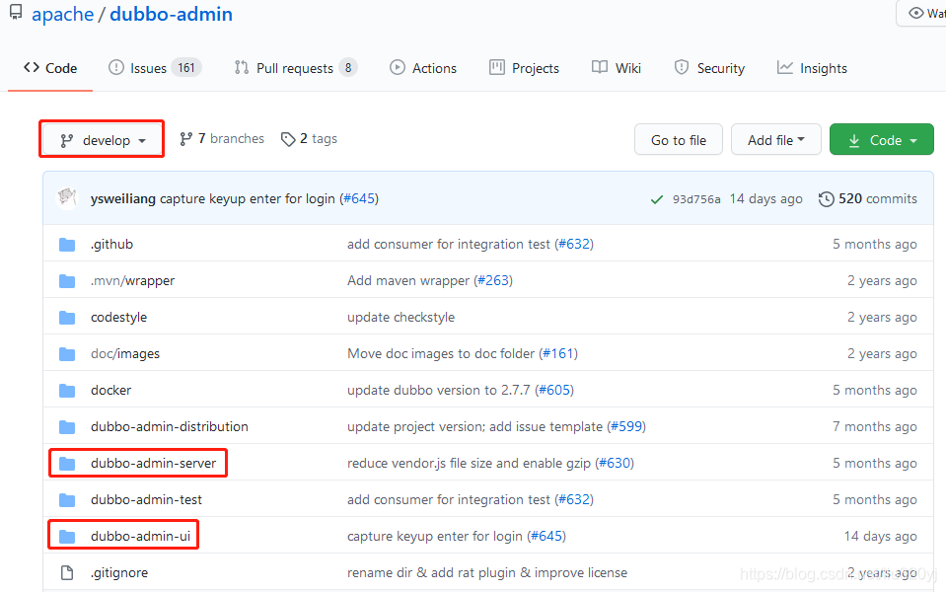Open the Projects tab

pos(524,68)
